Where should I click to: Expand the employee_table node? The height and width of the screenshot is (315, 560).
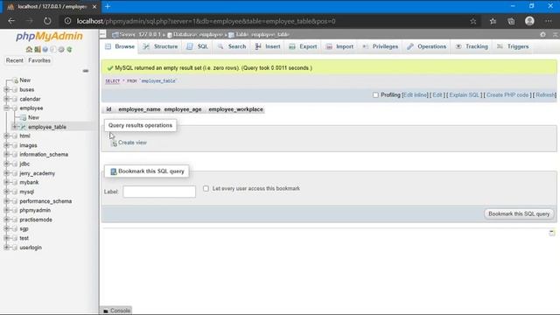tap(15, 127)
